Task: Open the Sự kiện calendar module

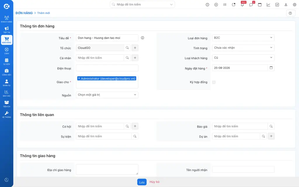Action: (7, 61)
